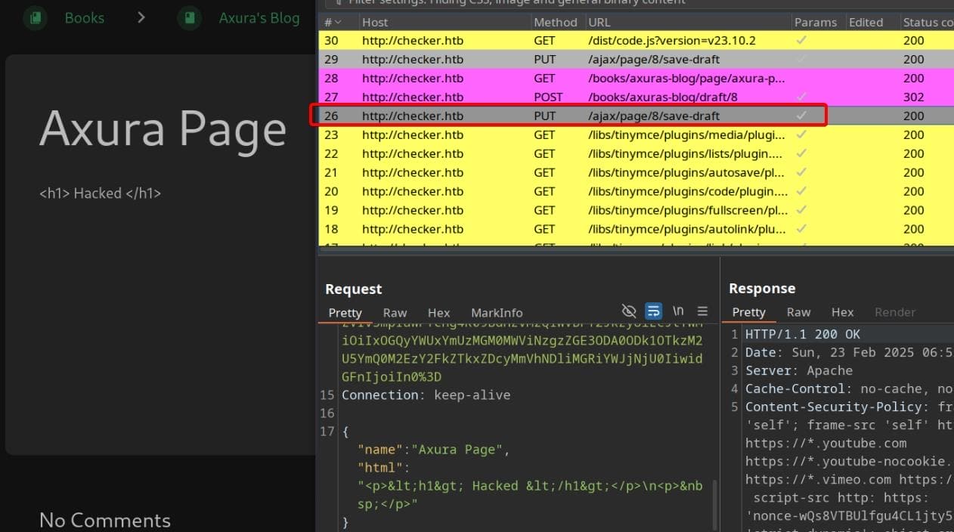Click the Axura's Blog book icon
954x532 pixels.
(x=189, y=17)
